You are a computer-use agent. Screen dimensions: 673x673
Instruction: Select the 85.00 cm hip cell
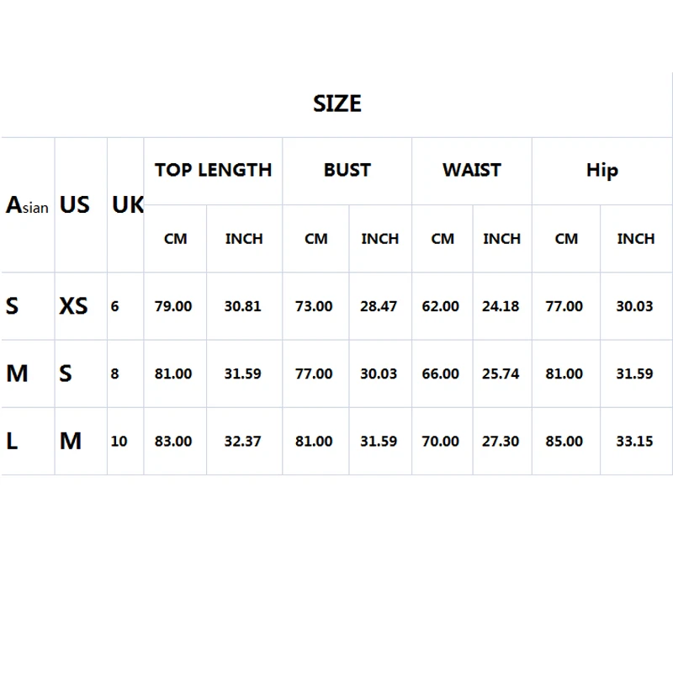pyautogui.click(x=564, y=441)
